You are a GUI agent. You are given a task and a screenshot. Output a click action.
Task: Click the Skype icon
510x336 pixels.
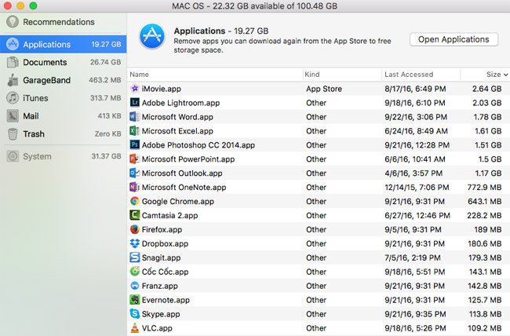click(135, 313)
